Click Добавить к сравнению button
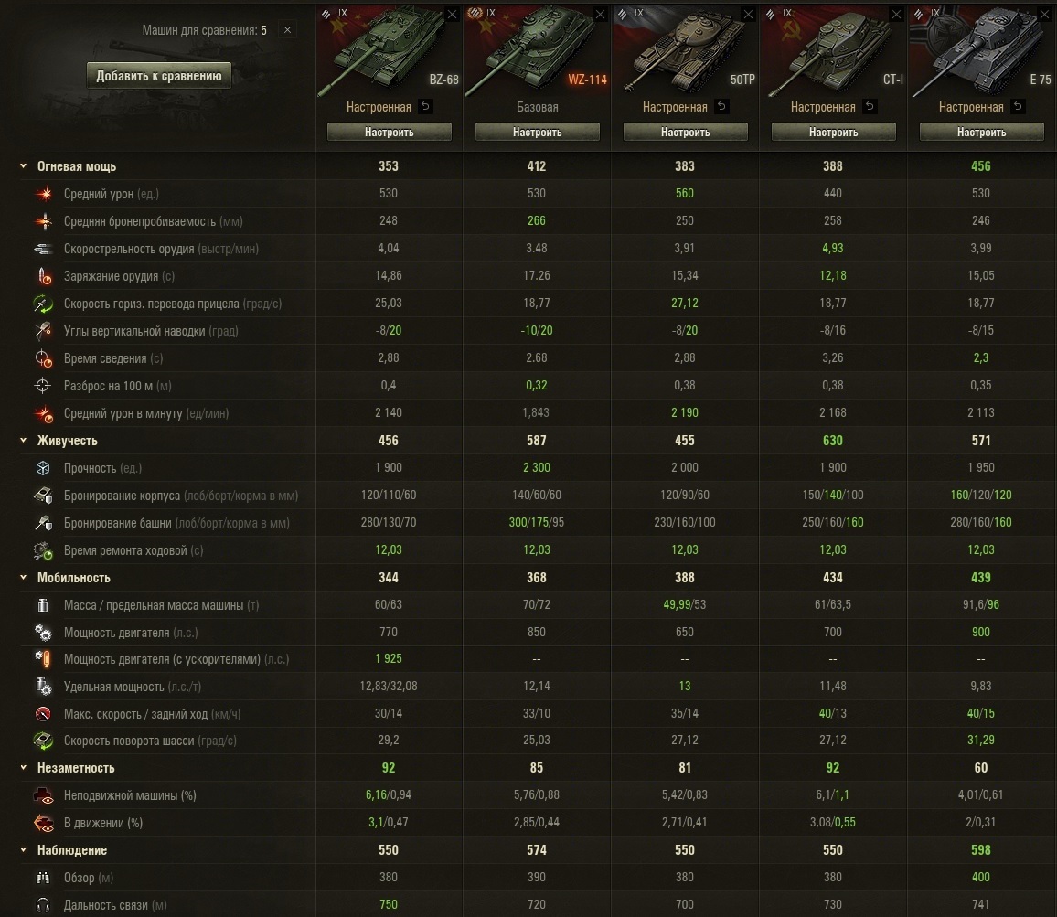 click(159, 76)
